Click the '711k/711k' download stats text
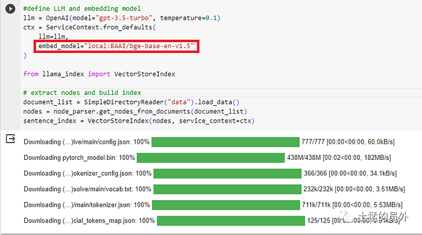422x235 pixels. click(352, 205)
